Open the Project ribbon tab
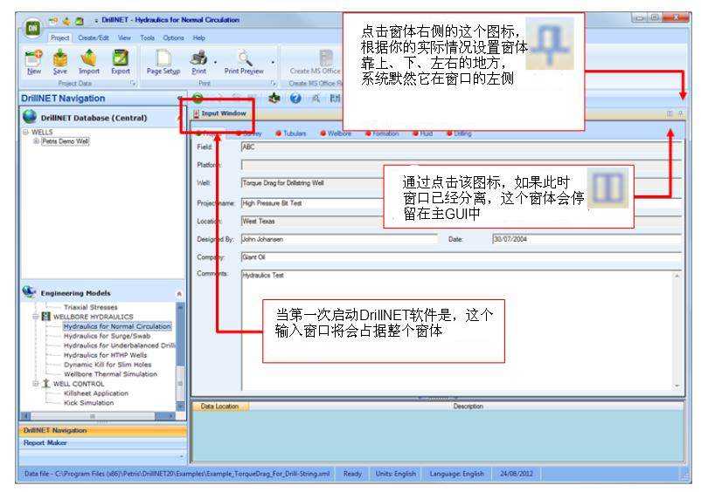The height and width of the screenshot is (492, 701). pyautogui.click(x=59, y=38)
